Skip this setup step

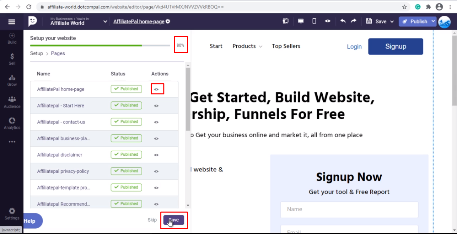[x=152, y=220]
